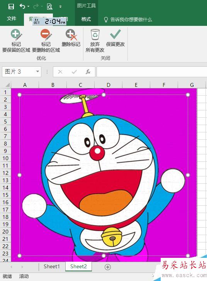Image resolution: width=207 pixels, height=281 pixels.
Task: Select column D header
Action: coord(109,85)
